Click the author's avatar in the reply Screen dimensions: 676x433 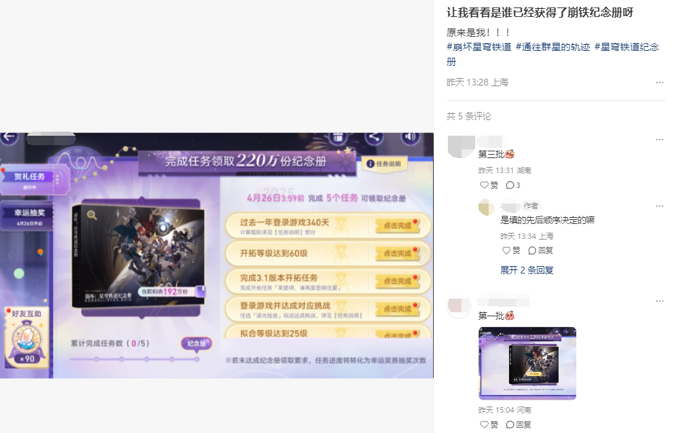[487, 207]
